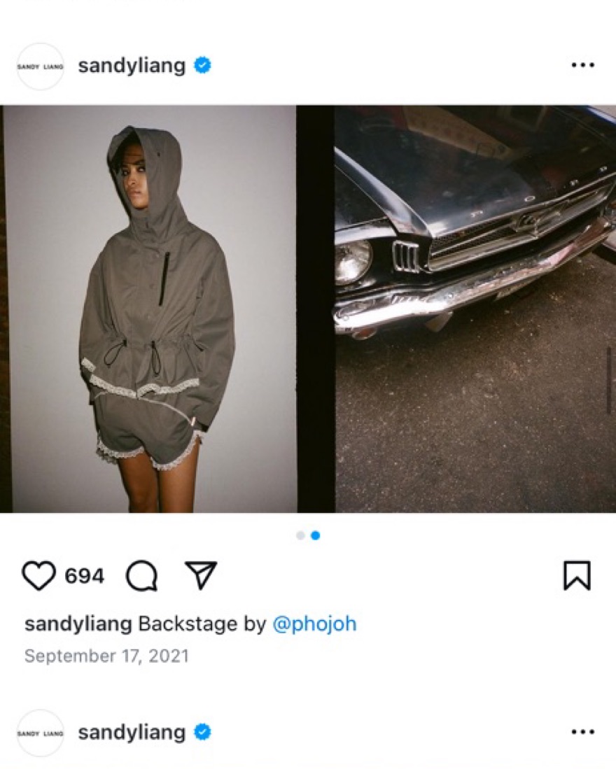The width and height of the screenshot is (616, 769).
Task: Open the @phojoh mention link
Action: pyautogui.click(x=314, y=624)
